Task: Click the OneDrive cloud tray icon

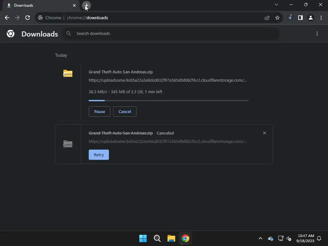Action: [270, 238]
